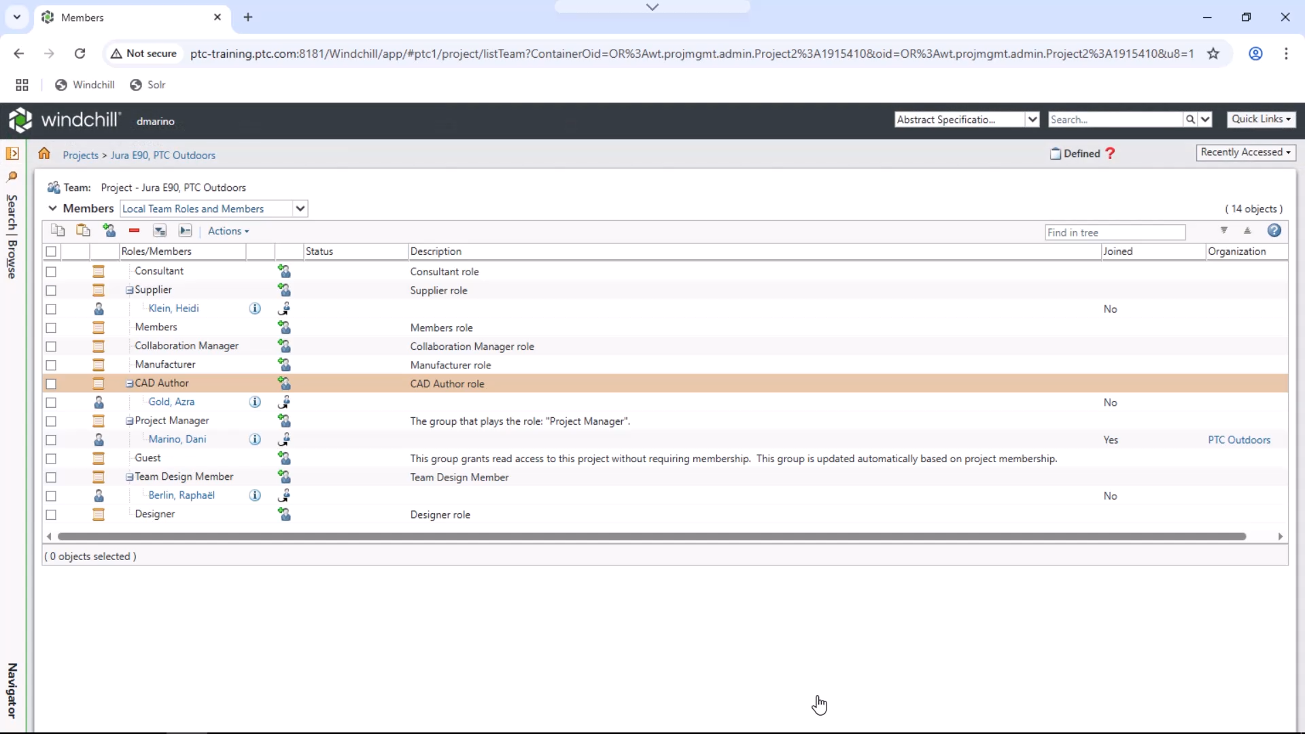Check the box for Klein, Heidi
Screen dimensions: 1305x734
51,309
